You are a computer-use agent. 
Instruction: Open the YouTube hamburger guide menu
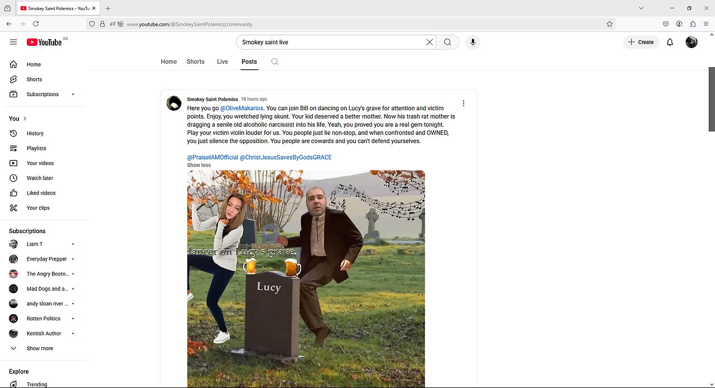pyautogui.click(x=13, y=42)
